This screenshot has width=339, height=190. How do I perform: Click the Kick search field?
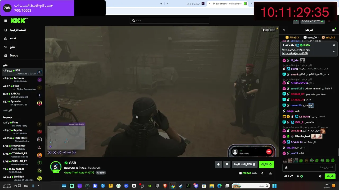pos(169,21)
